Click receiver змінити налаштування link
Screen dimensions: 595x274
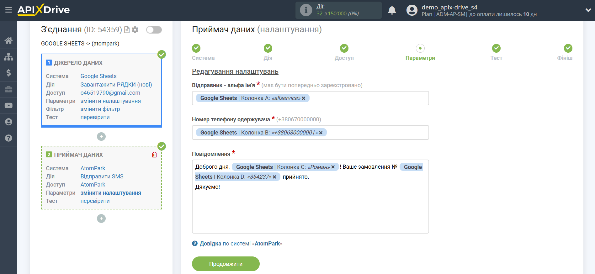tap(111, 193)
